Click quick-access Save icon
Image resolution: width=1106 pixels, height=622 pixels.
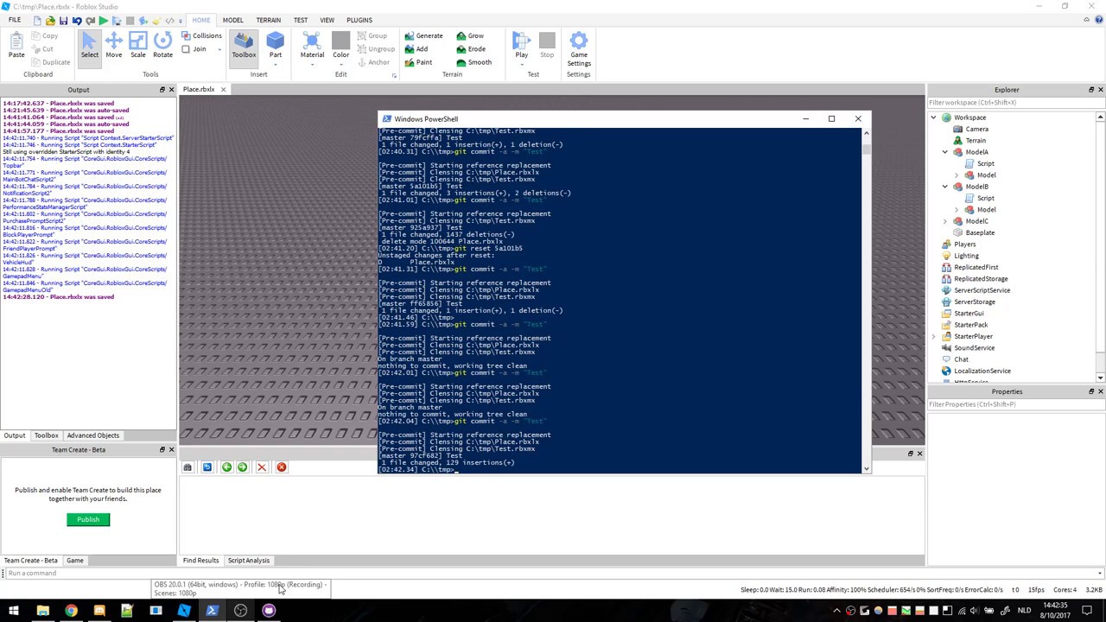63,20
